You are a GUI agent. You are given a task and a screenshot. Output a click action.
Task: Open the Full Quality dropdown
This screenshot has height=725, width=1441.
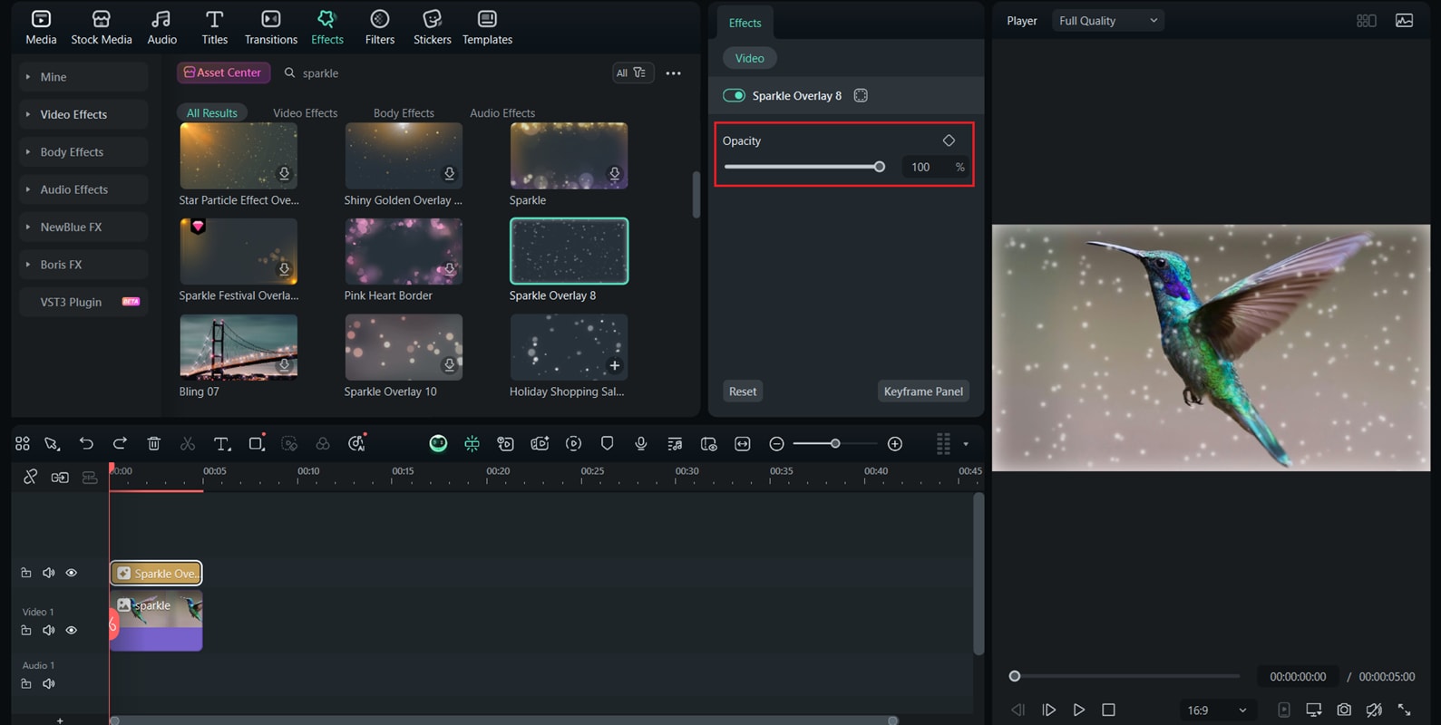tap(1108, 21)
